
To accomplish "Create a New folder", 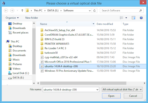I will point(32,18).
